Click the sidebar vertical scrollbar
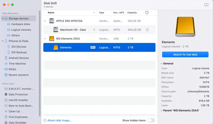 tap(40, 64)
